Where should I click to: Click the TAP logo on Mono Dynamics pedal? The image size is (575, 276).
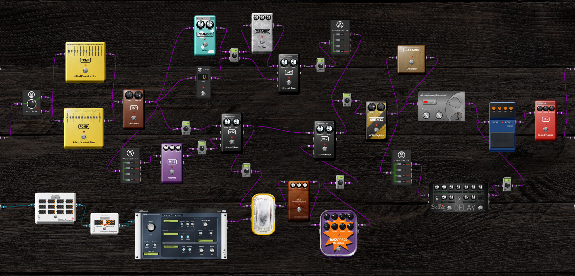click(x=546, y=119)
